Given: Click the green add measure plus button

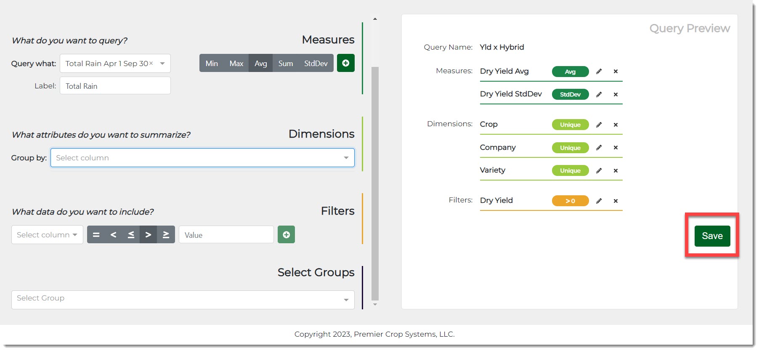Looking at the screenshot, I should (x=345, y=63).
